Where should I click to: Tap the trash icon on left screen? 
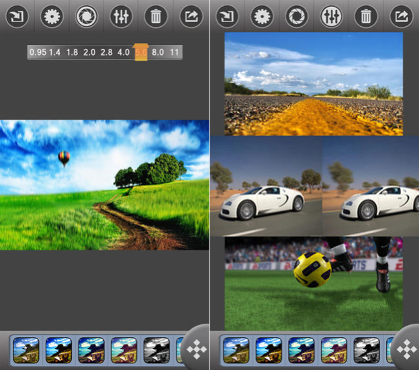pyautogui.click(x=156, y=17)
